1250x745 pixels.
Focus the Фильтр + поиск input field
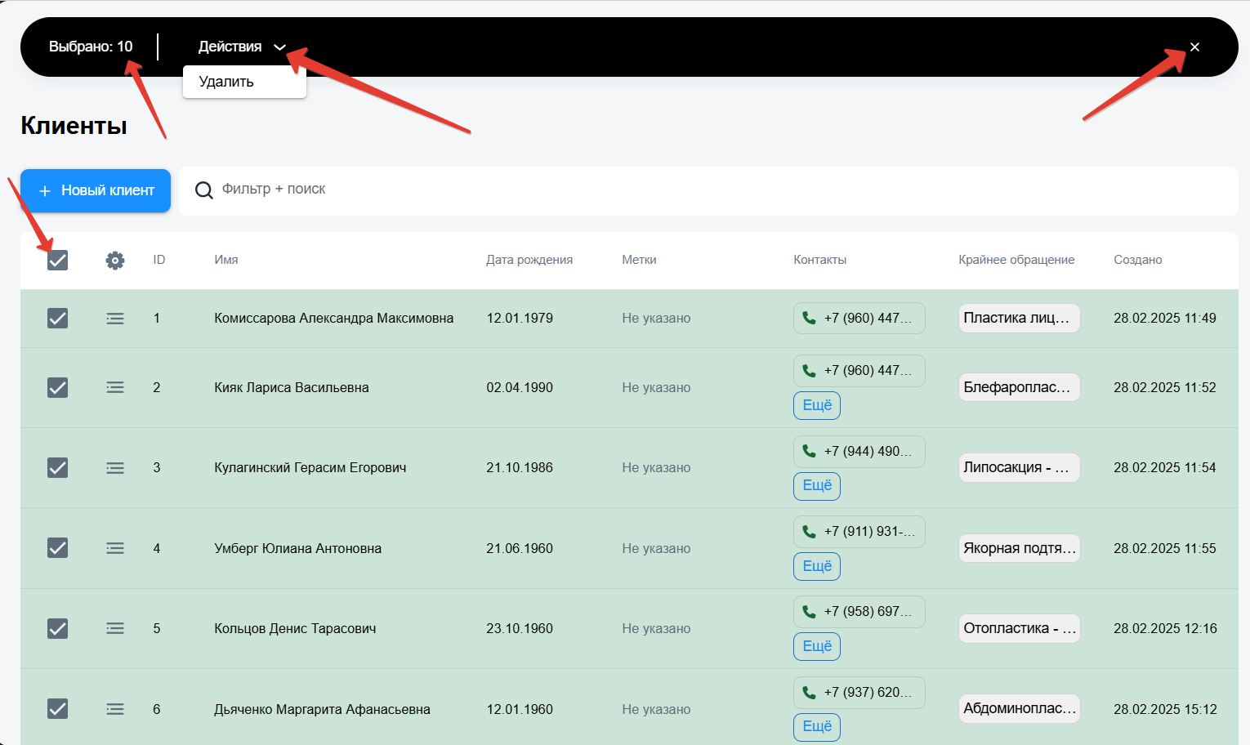708,190
